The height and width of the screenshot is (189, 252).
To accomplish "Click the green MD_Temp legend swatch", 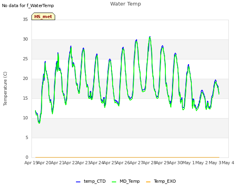I will [114, 182].
